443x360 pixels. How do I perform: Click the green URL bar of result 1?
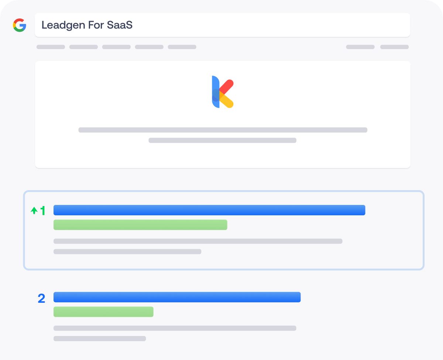click(x=140, y=225)
